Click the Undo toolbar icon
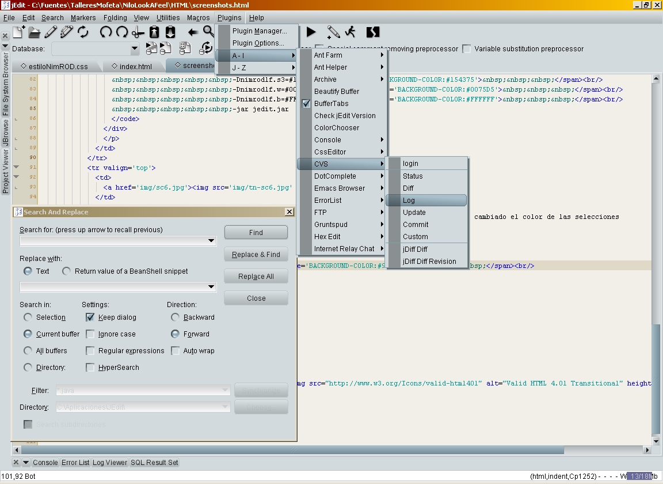The width and height of the screenshot is (663, 484). point(106,32)
